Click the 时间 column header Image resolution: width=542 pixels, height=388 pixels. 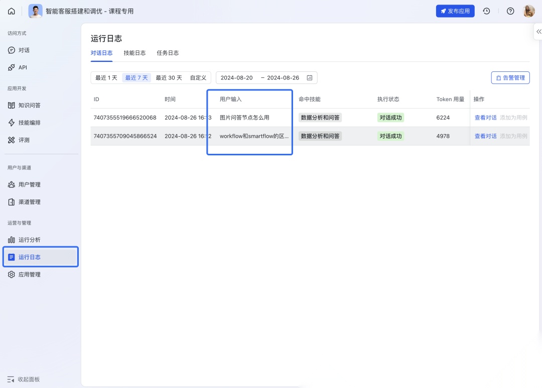170,100
